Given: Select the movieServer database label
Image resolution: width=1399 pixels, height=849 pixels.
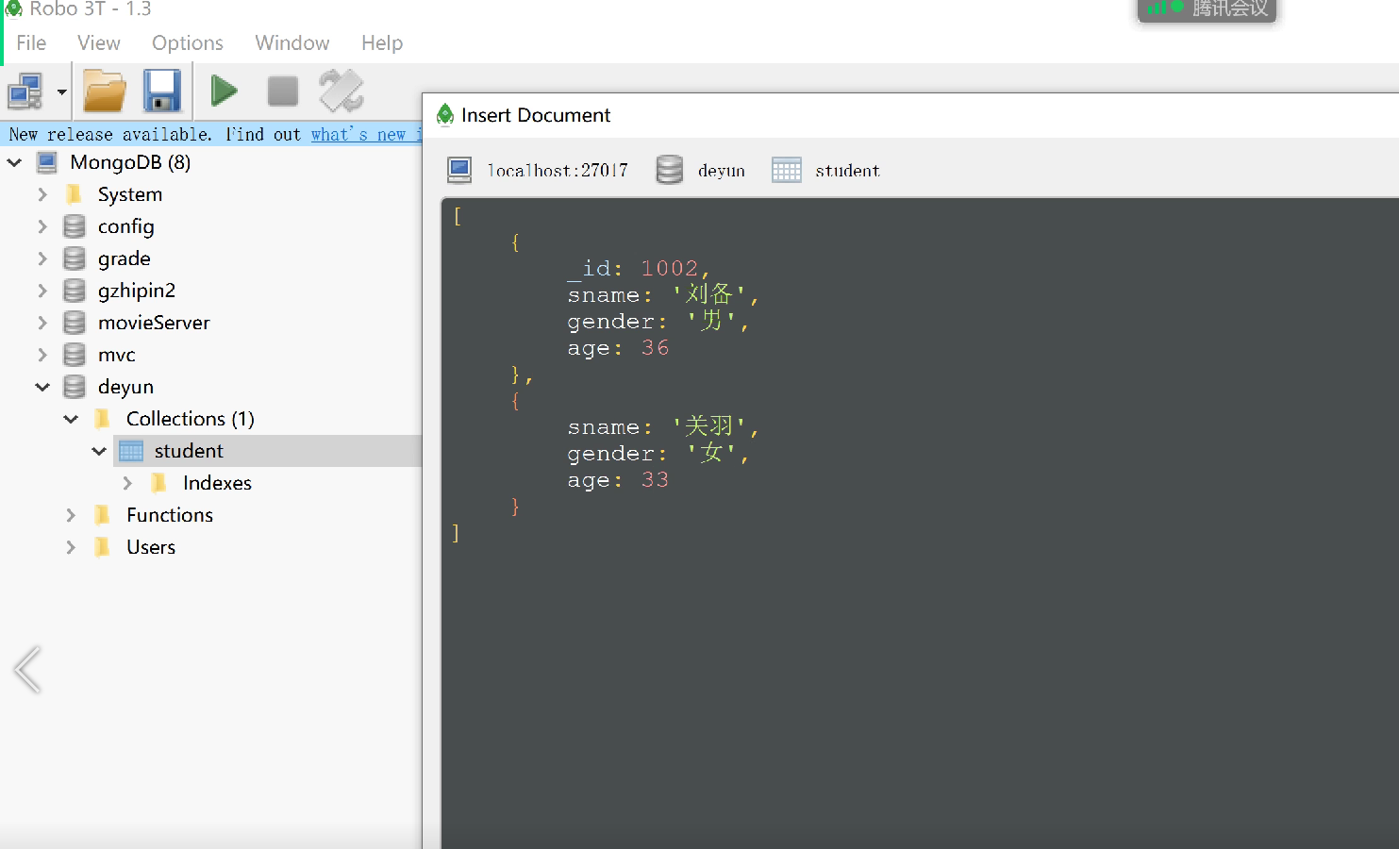Looking at the screenshot, I should tap(154, 323).
